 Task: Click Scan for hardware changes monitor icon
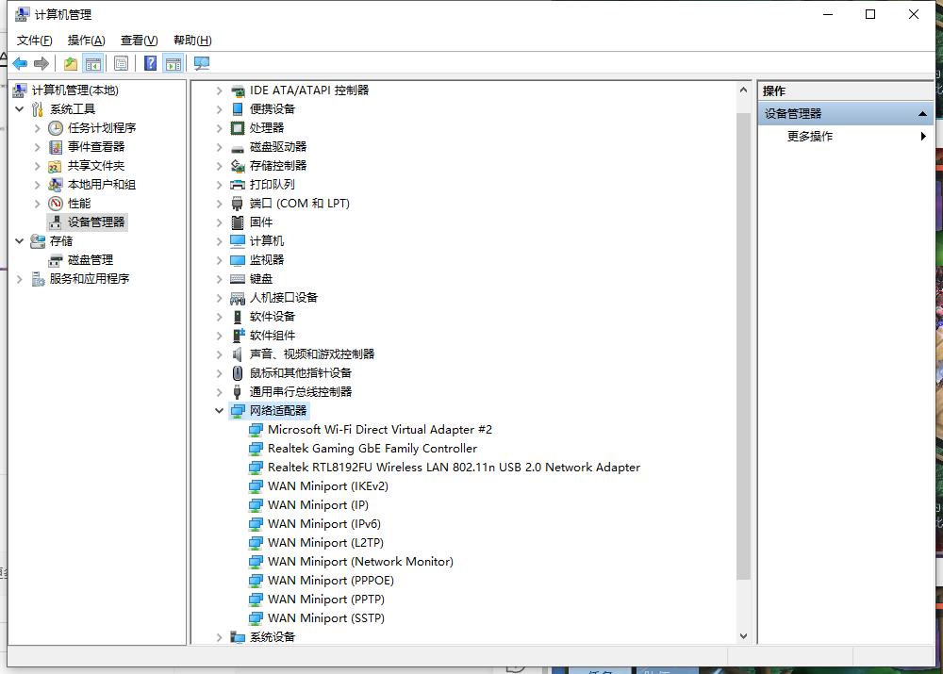(x=201, y=64)
